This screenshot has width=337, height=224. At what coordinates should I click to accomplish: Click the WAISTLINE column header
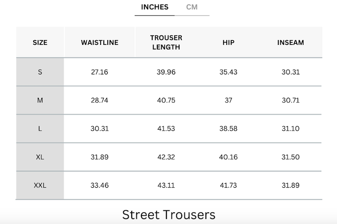(100, 42)
